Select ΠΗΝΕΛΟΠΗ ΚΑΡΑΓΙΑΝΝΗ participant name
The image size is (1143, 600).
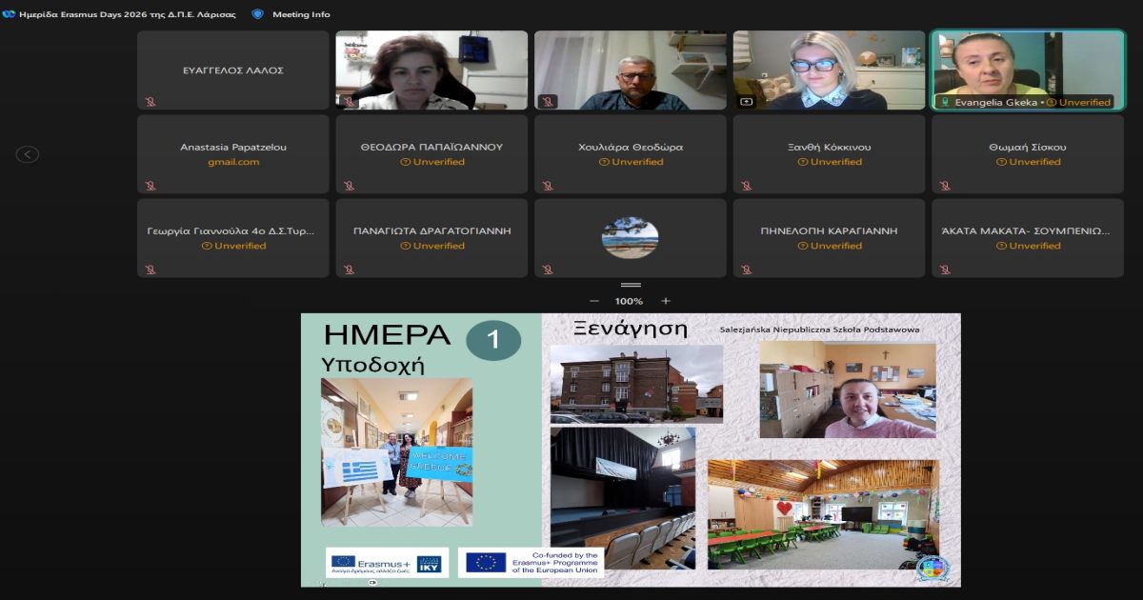point(829,231)
